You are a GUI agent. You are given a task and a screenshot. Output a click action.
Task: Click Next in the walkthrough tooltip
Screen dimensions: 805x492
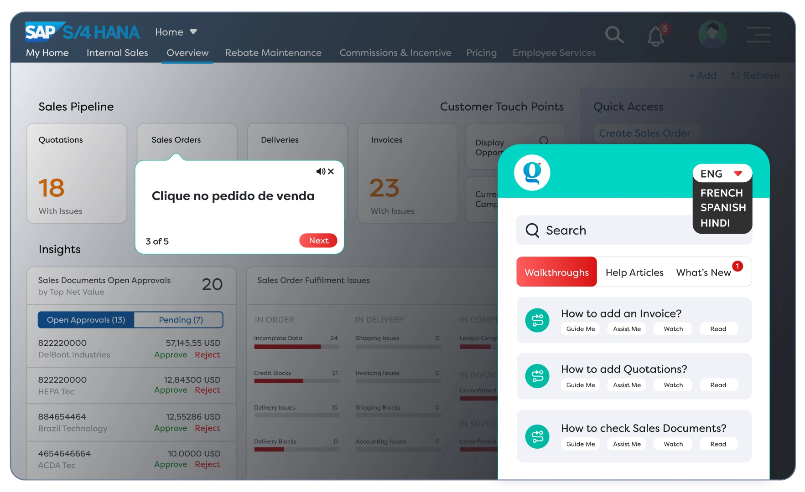tap(318, 241)
